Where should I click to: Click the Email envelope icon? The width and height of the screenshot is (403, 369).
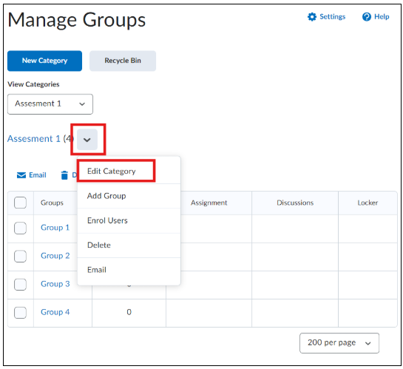(x=21, y=175)
